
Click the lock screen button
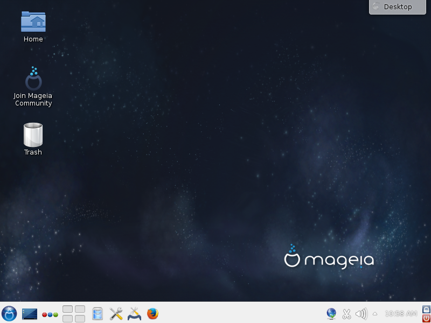(x=426, y=309)
